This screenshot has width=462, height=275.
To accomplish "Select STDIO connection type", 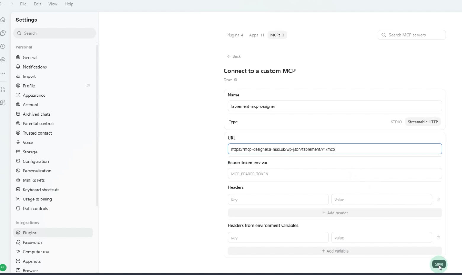I will pyautogui.click(x=396, y=122).
